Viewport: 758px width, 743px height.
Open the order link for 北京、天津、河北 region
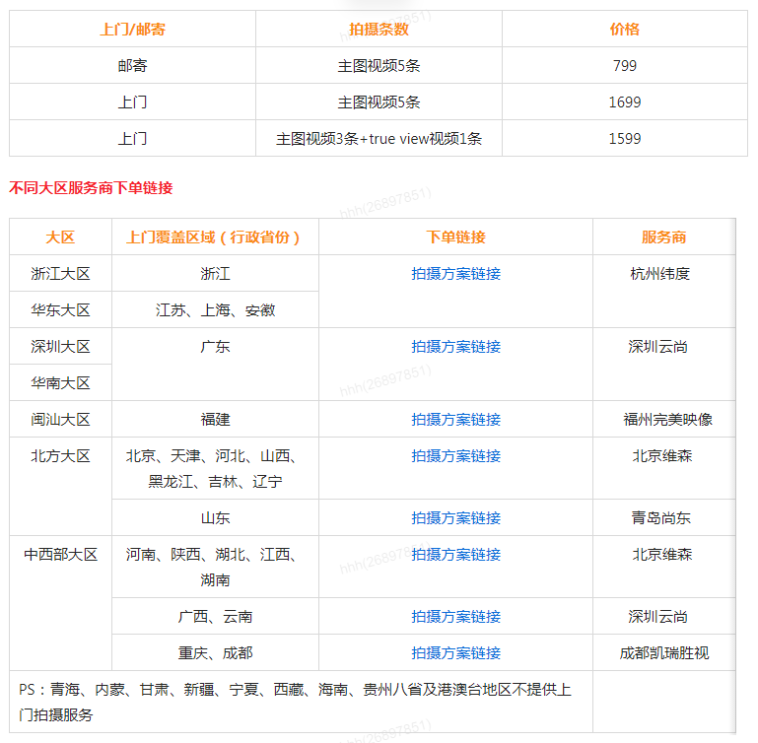tap(455, 456)
